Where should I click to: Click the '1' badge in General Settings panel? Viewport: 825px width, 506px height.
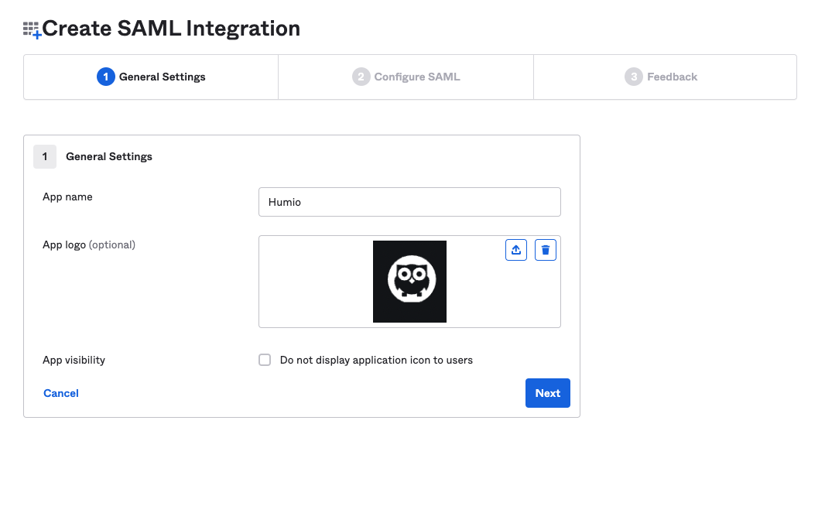[x=44, y=156]
